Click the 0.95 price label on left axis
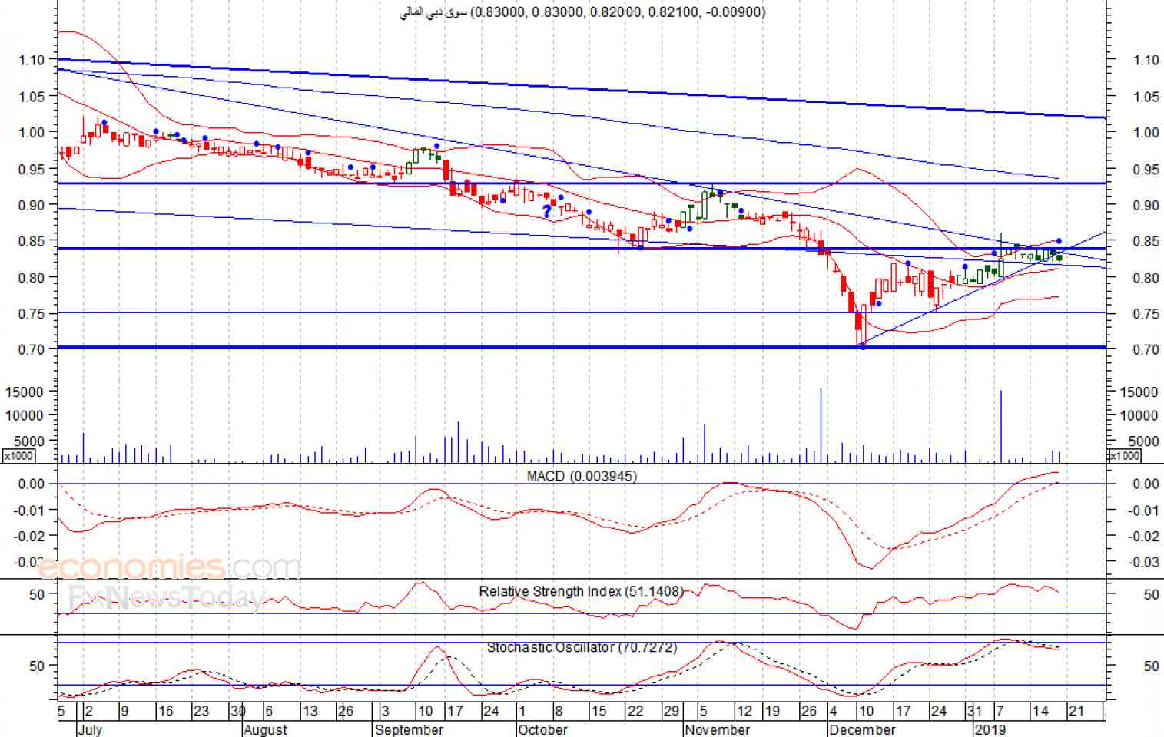Image resolution: width=1164 pixels, height=737 pixels. [32, 169]
